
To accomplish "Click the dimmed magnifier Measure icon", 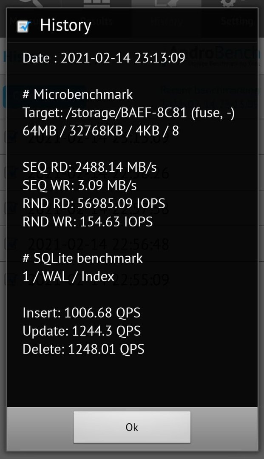I will (30, 3).
